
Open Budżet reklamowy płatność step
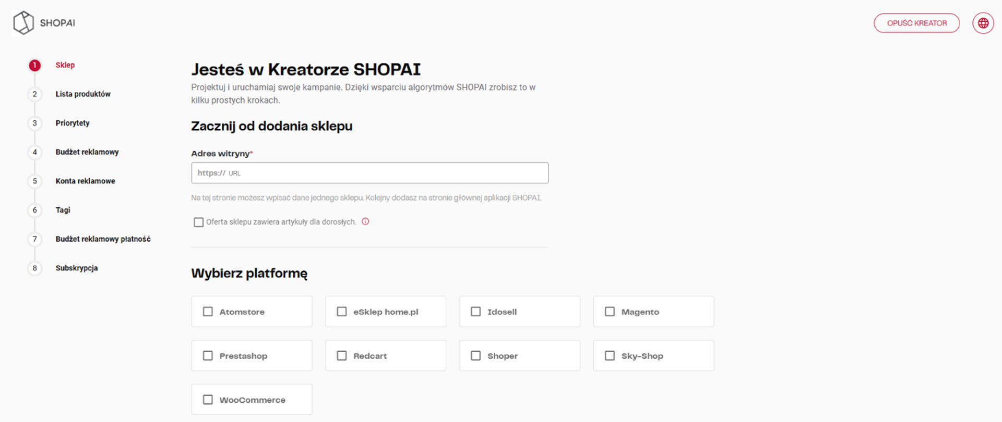coord(103,239)
